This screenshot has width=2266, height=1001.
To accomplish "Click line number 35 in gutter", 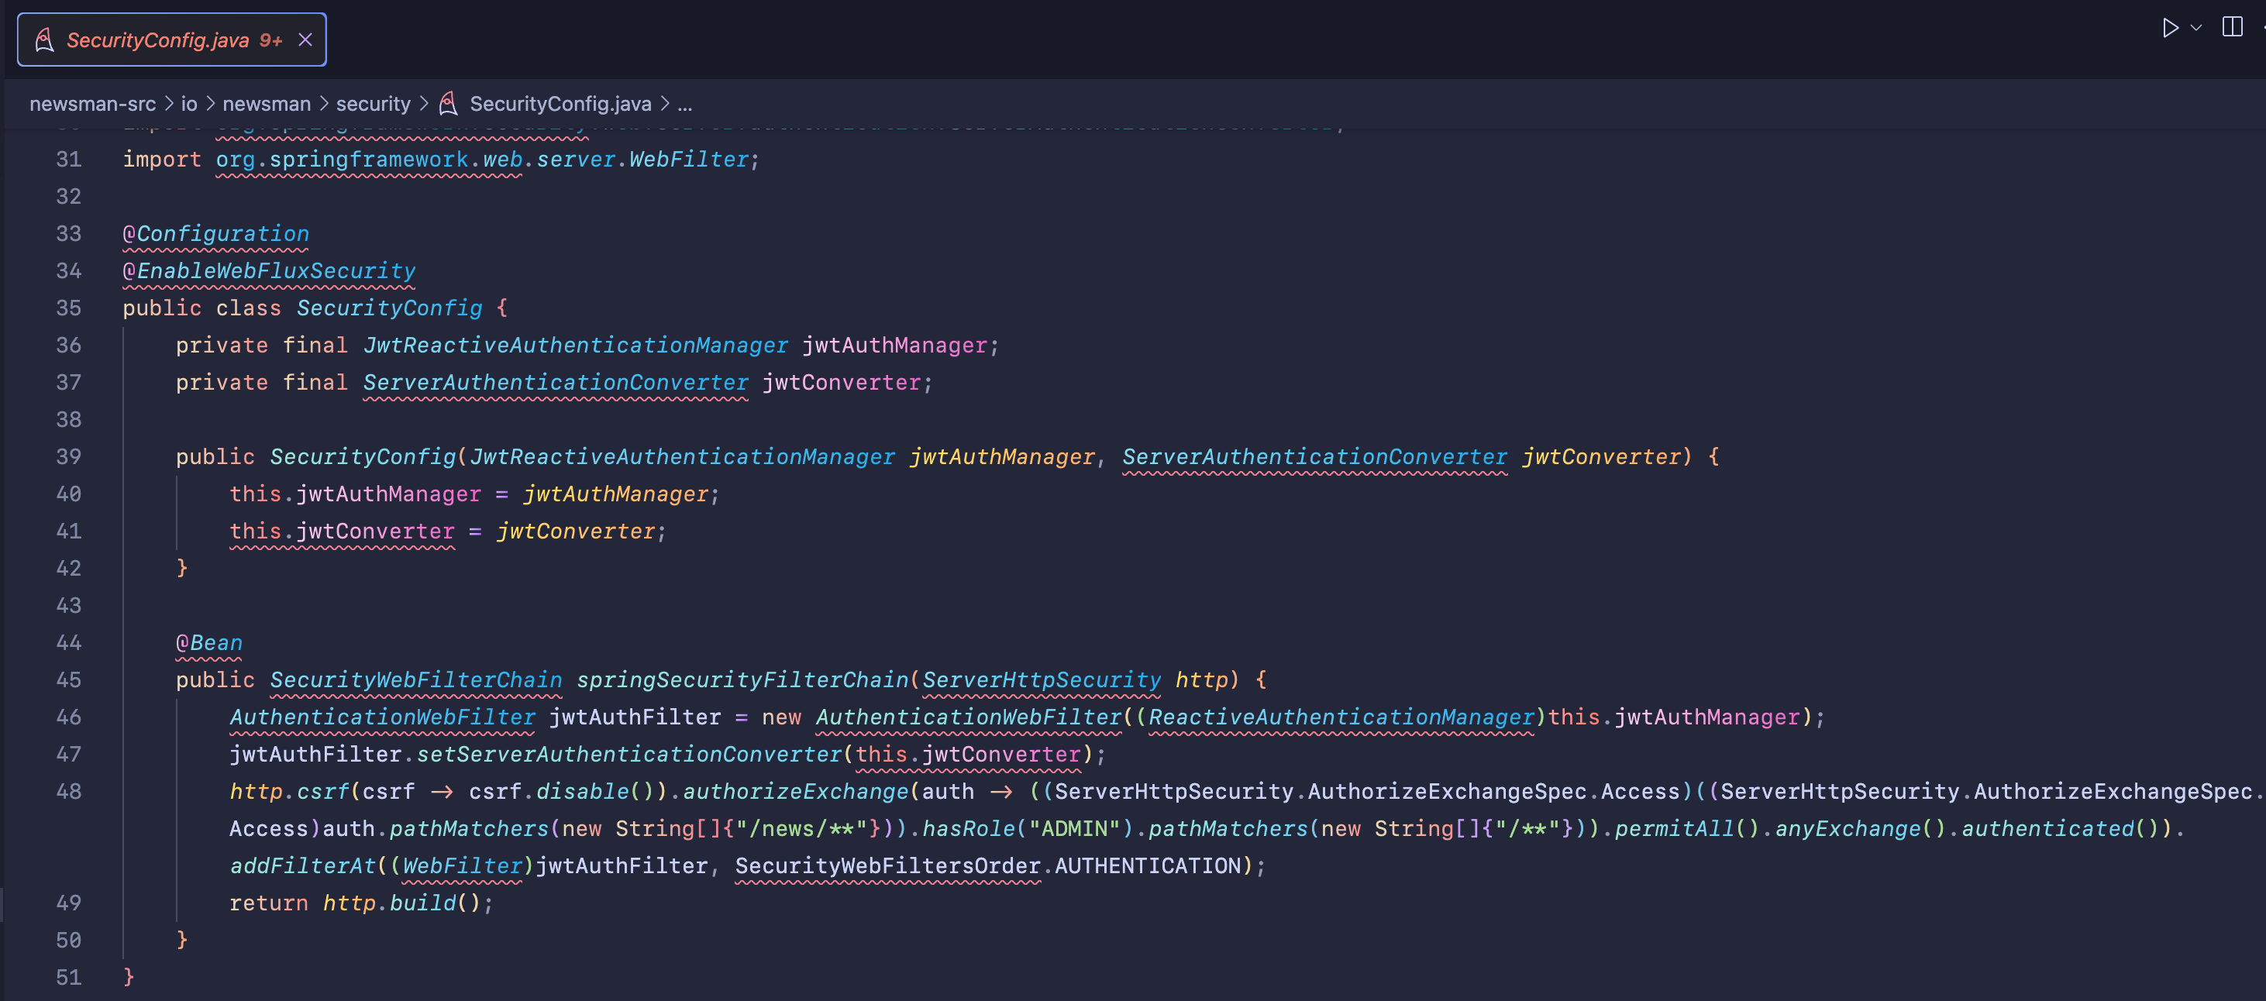I will pyautogui.click(x=69, y=308).
